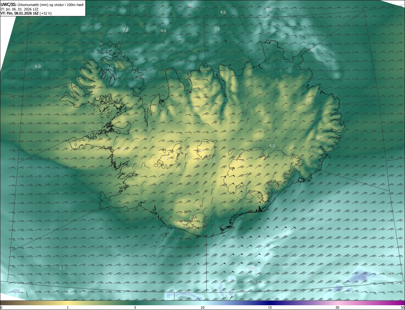Click the 8.0 value label on map
This screenshot has height=310, width=405.
(x=313, y=276)
